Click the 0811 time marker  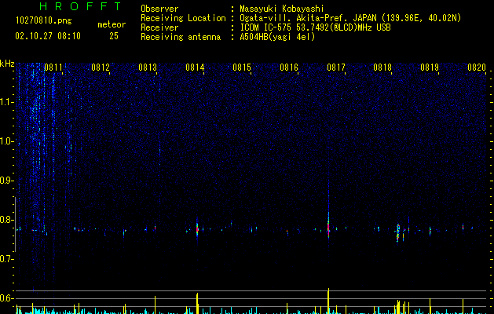pos(53,68)
